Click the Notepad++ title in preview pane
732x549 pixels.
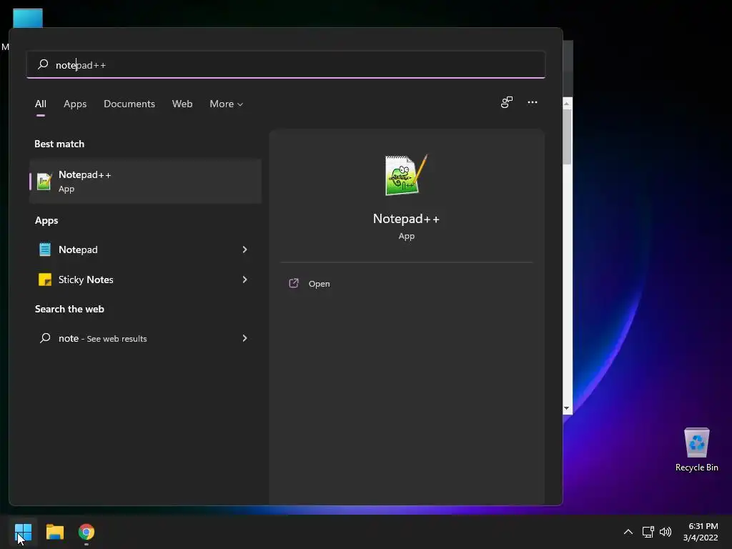point(406,219)
